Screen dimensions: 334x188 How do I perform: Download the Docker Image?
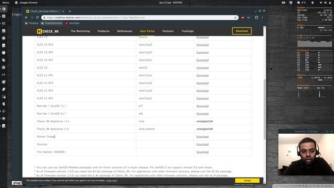(202, 137)
